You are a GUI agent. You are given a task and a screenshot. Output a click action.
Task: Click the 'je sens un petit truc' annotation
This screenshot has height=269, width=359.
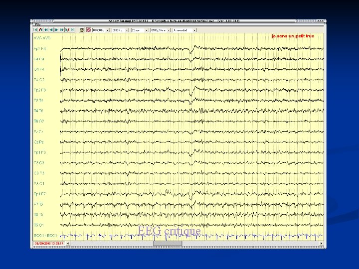(x=293, y=36)
